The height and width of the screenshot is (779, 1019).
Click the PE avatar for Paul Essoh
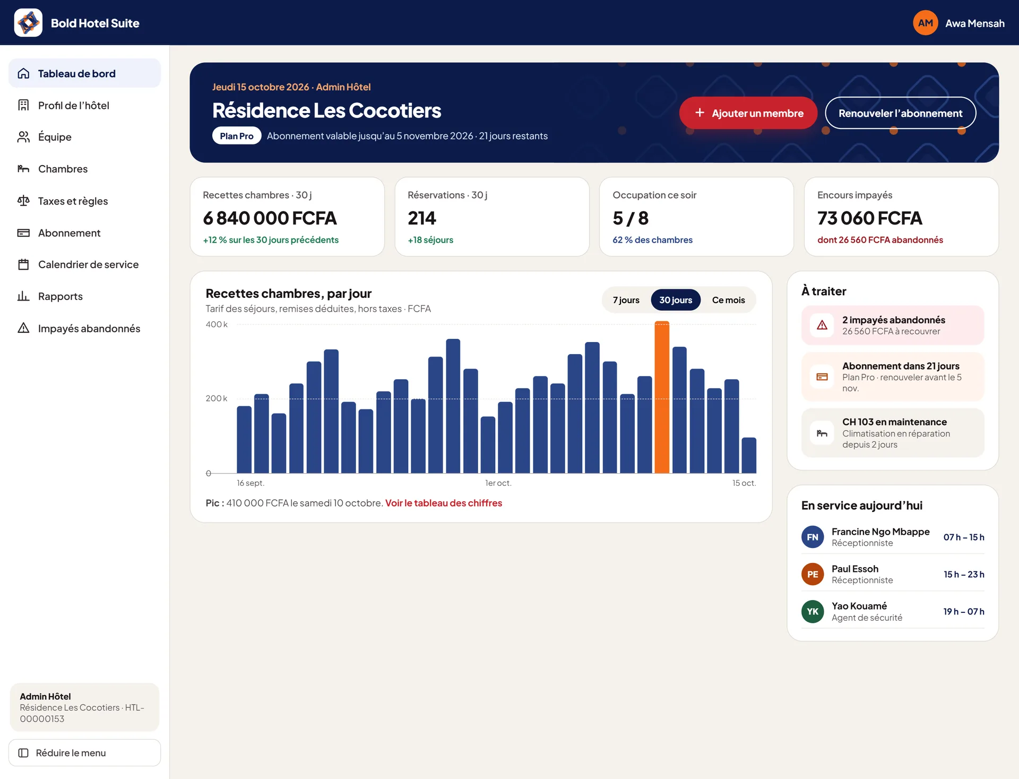[812, 574]
